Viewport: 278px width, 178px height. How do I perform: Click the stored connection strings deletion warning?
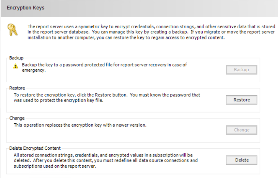pos(103,155)
